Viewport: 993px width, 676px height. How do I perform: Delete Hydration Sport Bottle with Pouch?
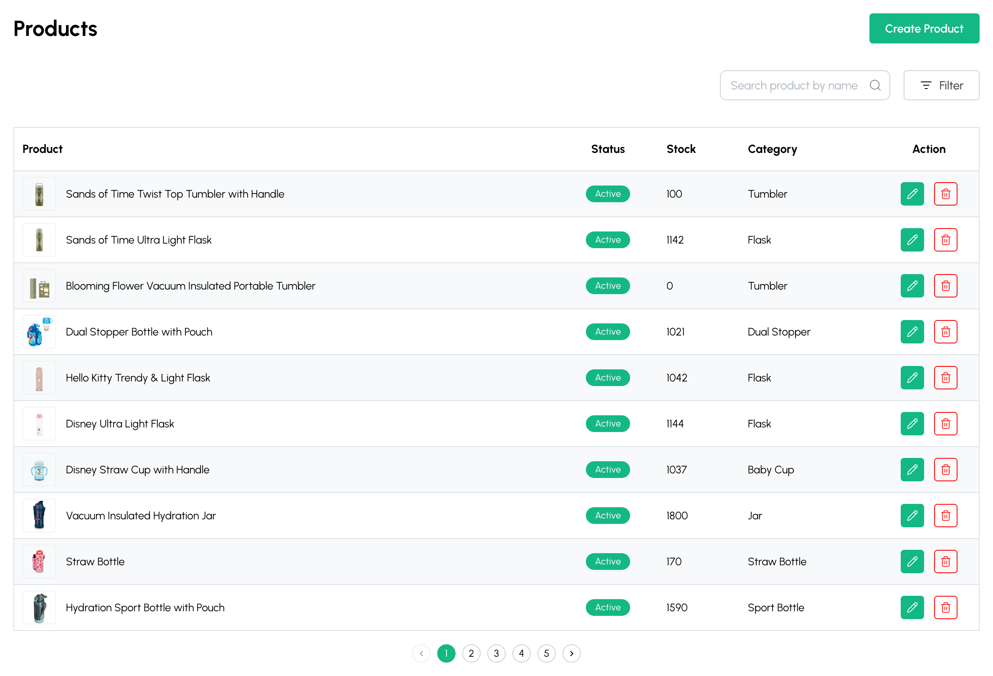[x=945, y=607]
